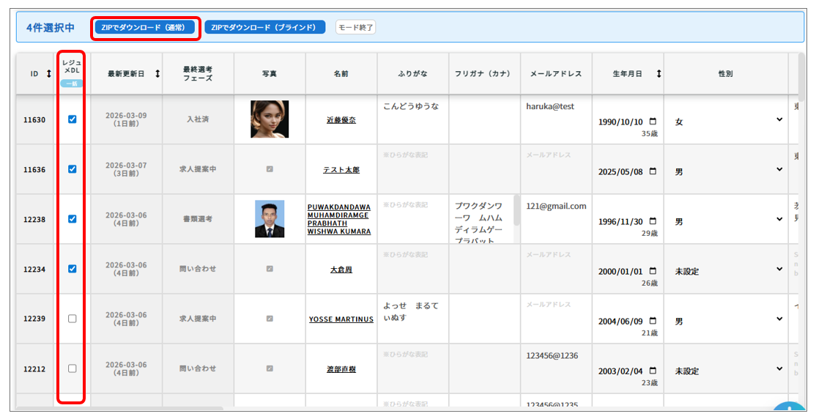
Task: Open the 近藤優奈 candidate name link
Action: [341, 120]
